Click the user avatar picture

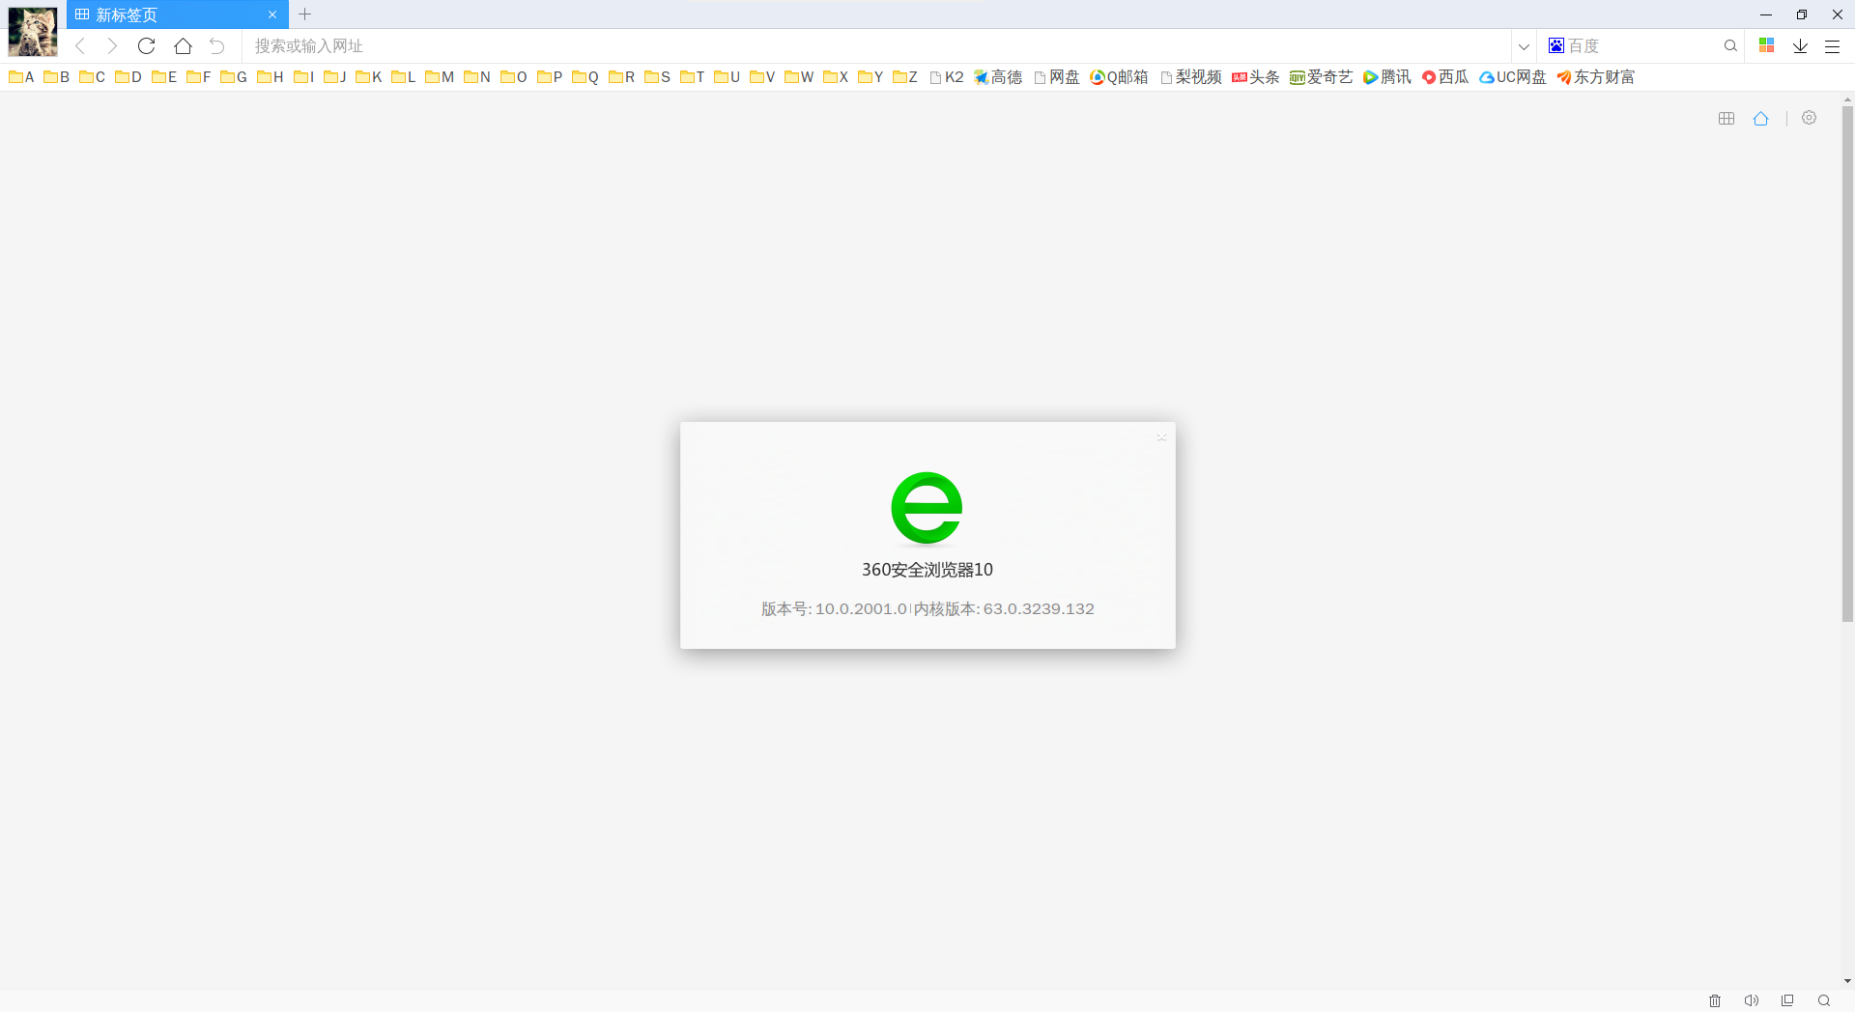[x=33, y=31]
